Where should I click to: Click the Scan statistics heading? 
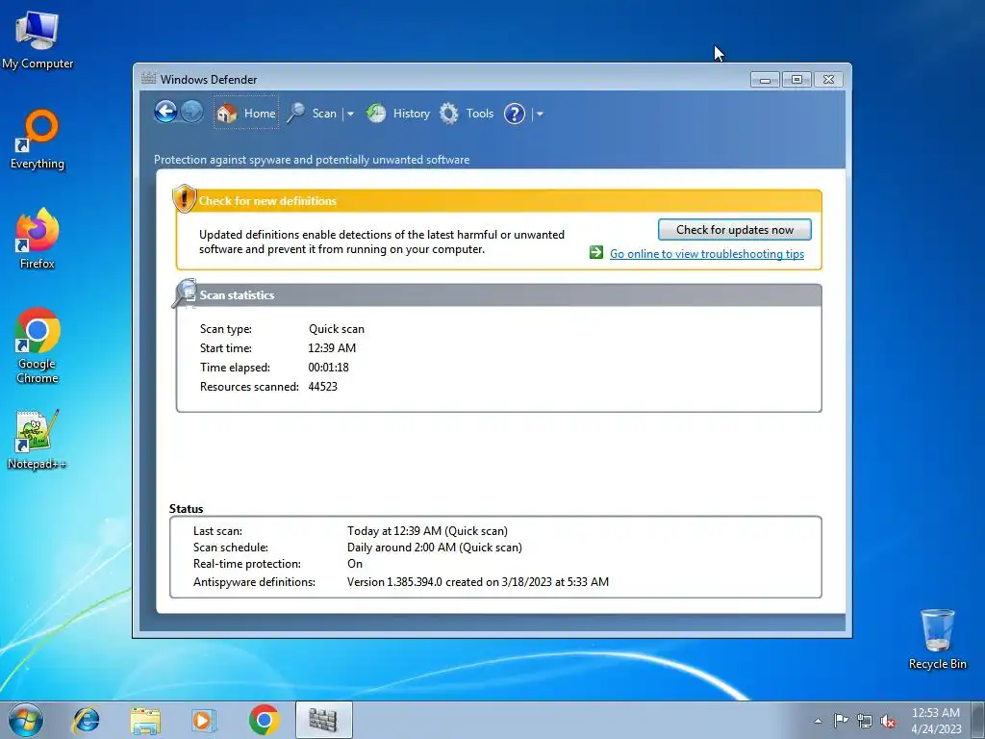tap(237, 295)
